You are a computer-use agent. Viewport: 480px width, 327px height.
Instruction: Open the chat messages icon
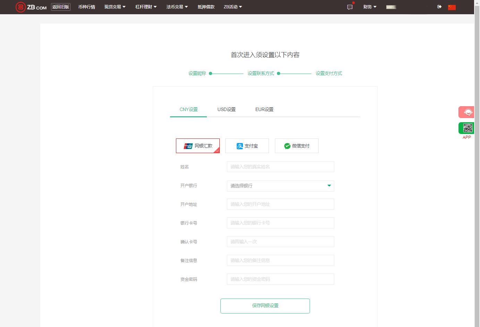click(x=350, y=7)
